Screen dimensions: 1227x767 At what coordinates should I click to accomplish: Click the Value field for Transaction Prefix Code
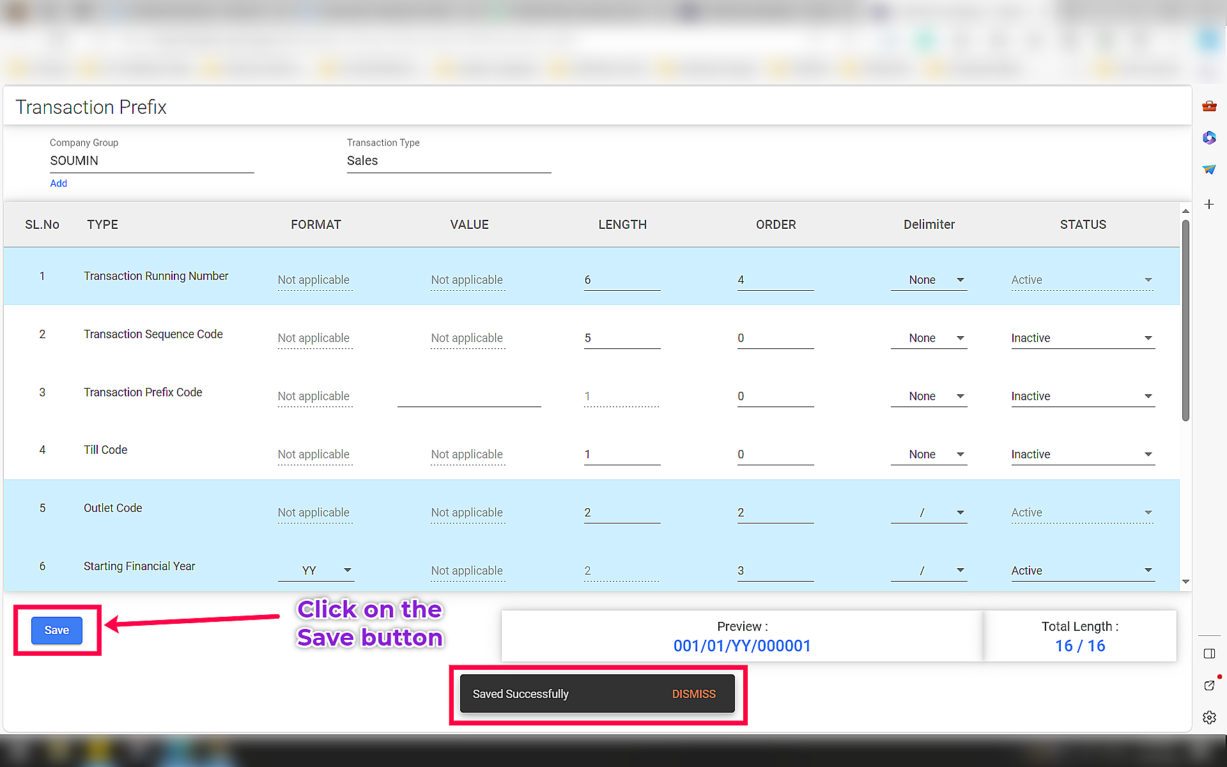pyautogui.click(x=469, y=396)
